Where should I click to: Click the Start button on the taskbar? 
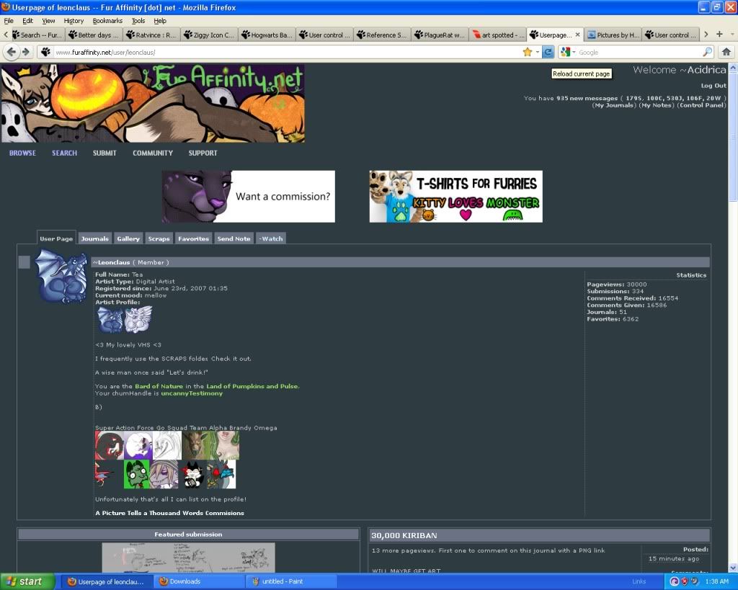(x=22, y=581)
